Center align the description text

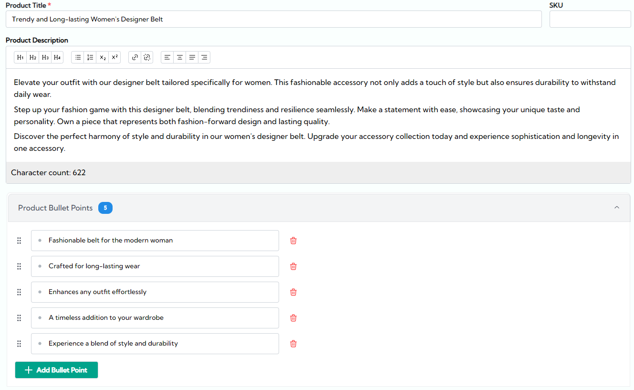[x=180, y=57]
